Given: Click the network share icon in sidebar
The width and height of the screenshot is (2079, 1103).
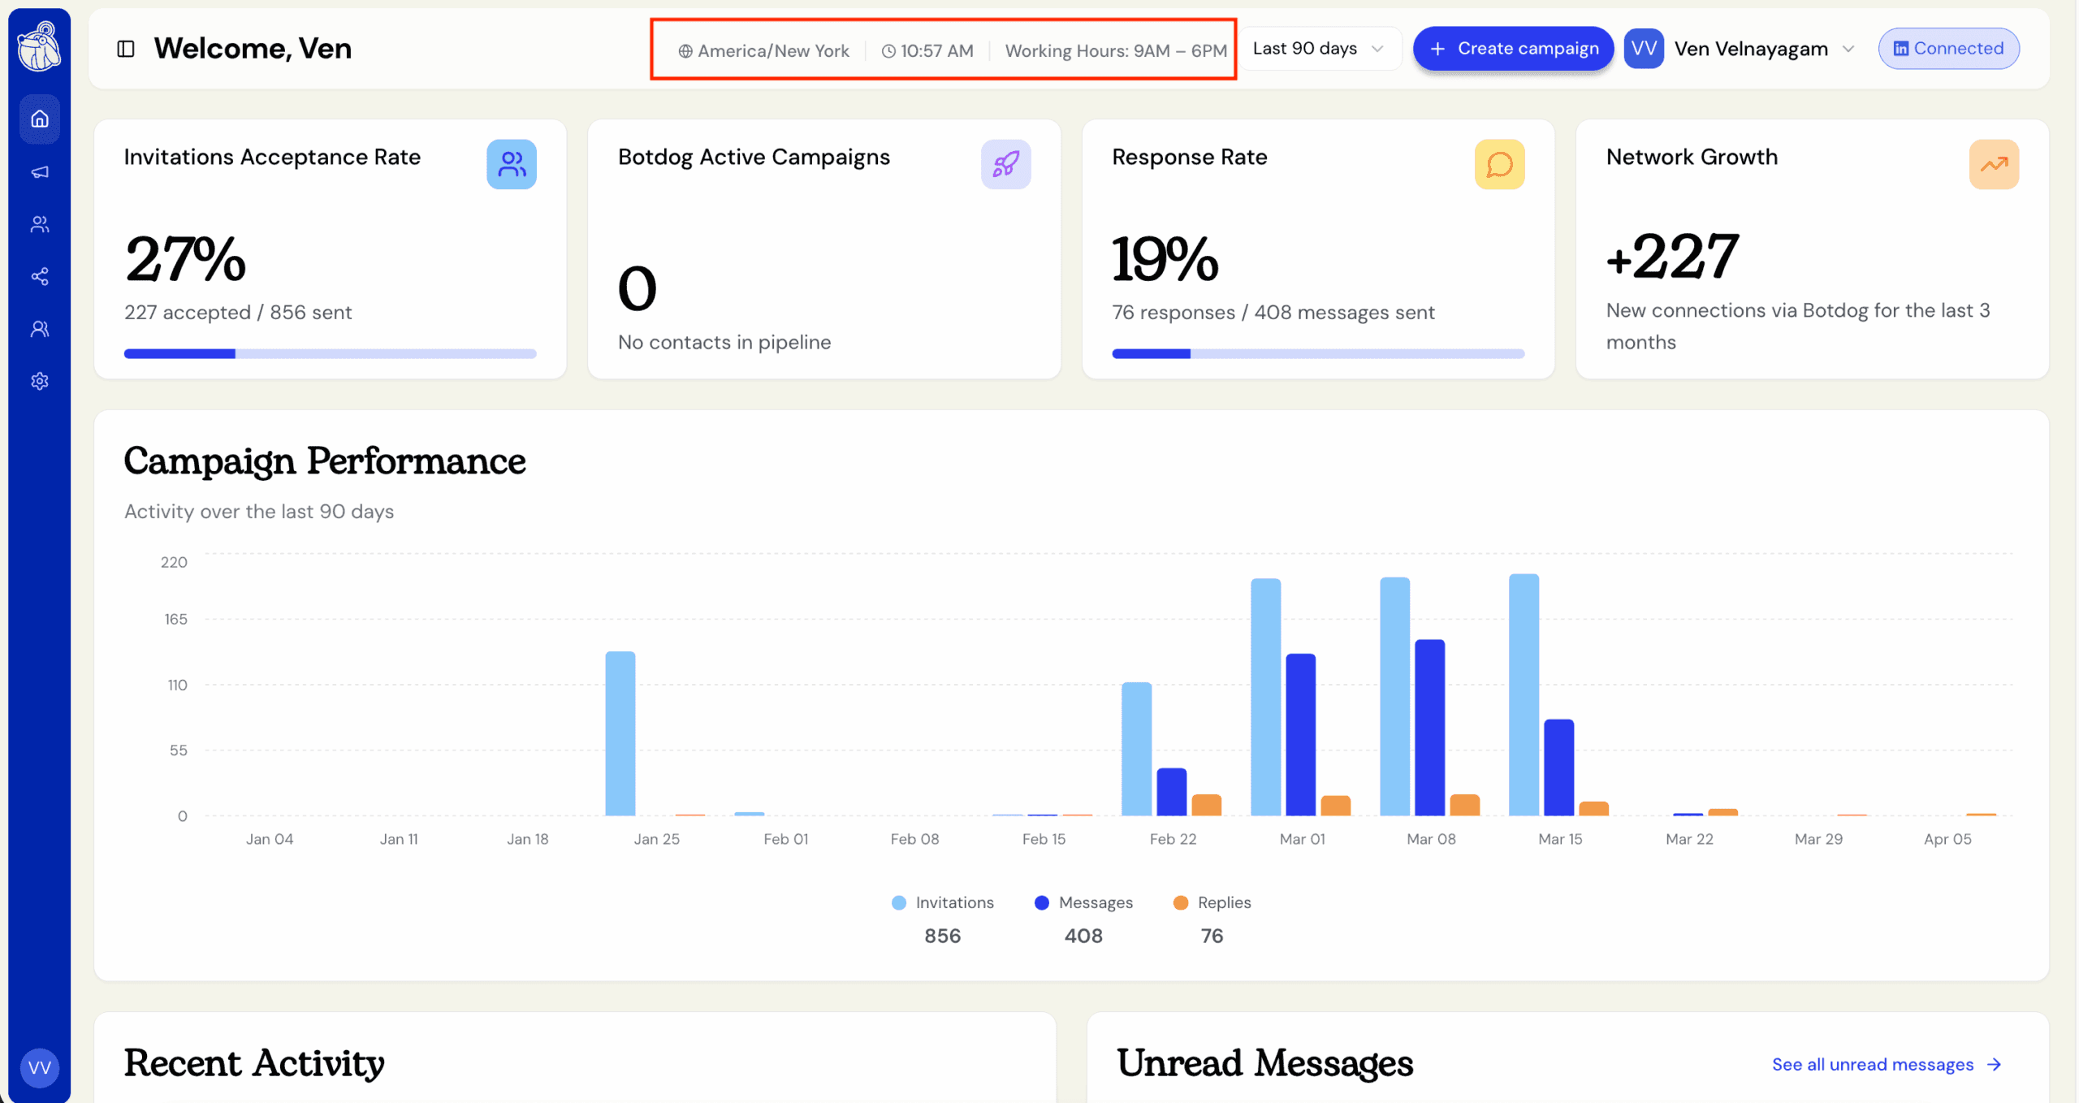Looking at the screenshot, I should [x=39, y=276].
